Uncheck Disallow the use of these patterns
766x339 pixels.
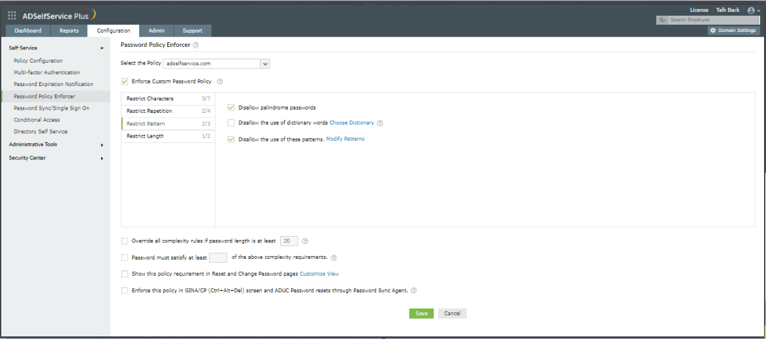point(231,139)
